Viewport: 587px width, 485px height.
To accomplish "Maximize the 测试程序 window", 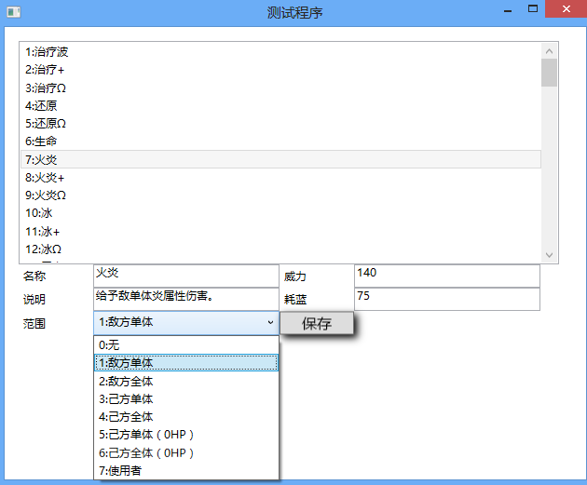I will click(x=533, y=9).
